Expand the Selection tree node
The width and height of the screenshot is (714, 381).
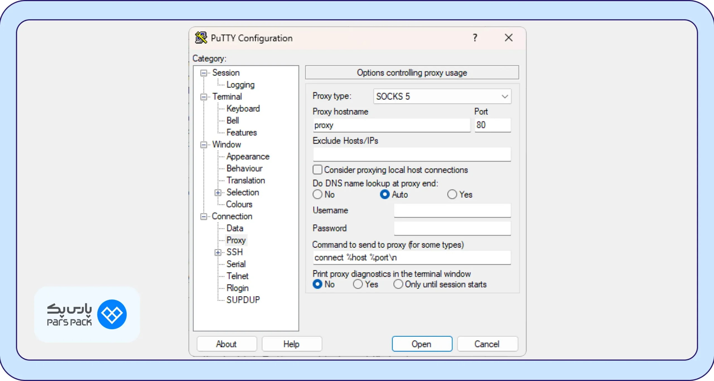[x=218, y=193]
